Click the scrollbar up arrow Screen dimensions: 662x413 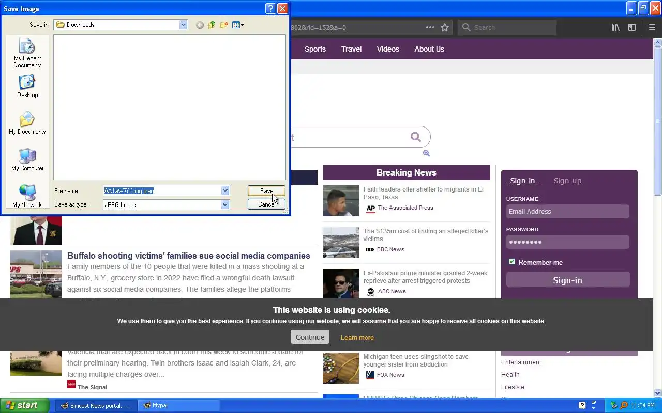point(657,42)
